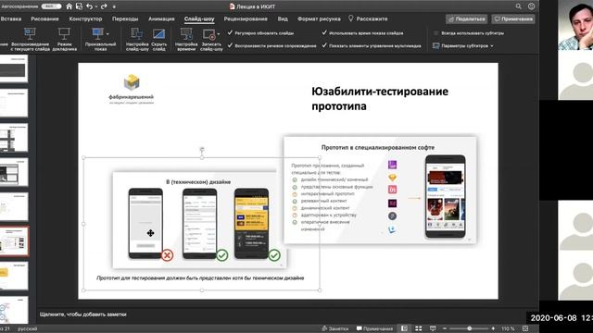Switch to the 'Рисование' tab

(x=45, y=18)
